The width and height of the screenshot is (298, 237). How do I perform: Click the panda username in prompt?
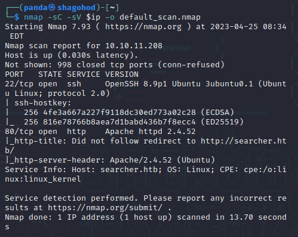tap(36, 8)
